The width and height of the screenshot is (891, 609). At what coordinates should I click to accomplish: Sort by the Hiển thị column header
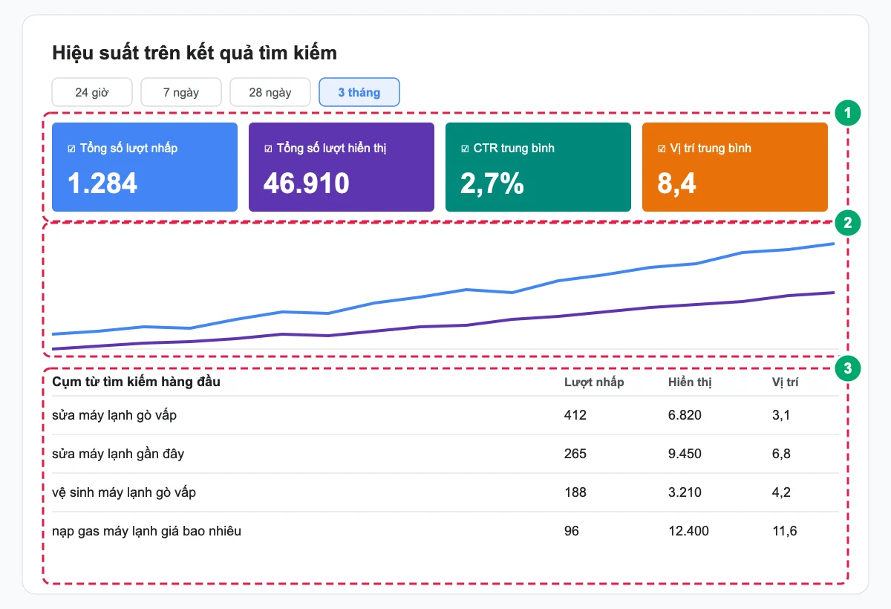tap(690, 382)
